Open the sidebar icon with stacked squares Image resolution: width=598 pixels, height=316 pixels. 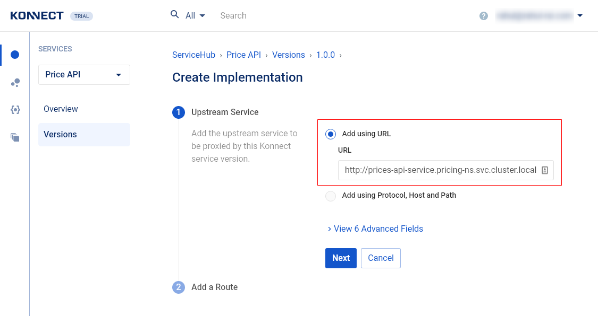15,137
